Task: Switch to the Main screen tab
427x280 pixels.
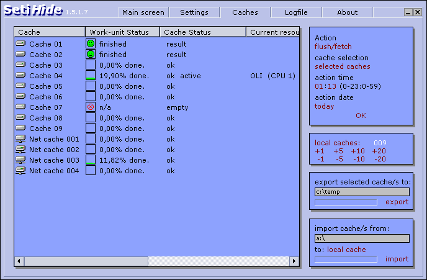Action: 143,12
